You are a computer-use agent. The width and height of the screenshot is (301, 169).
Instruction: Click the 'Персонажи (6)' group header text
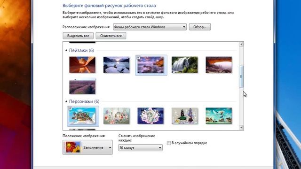click(x=84, y=101)
